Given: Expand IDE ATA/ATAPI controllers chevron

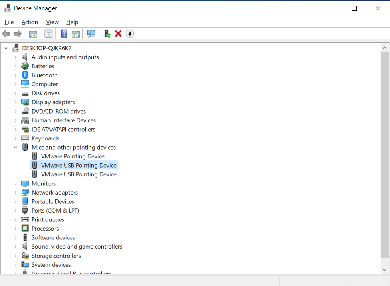Looking at the screenshot, I should pos(16,129).
